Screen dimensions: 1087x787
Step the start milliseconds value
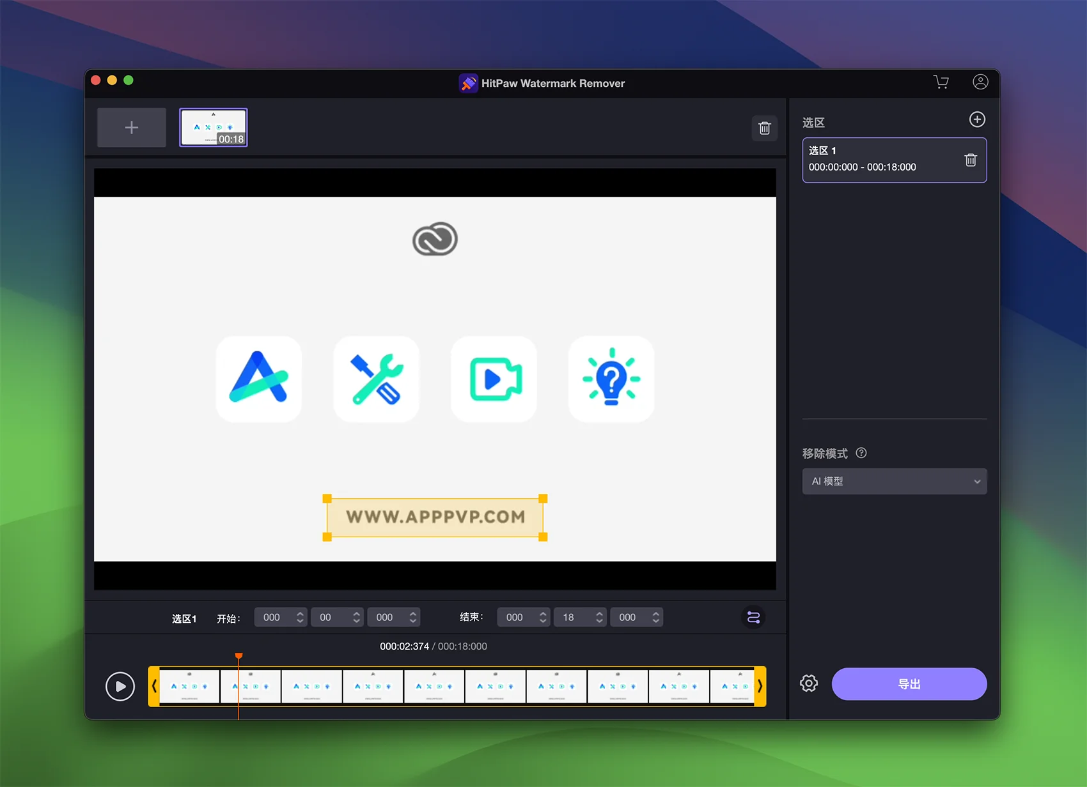coord(413,617)
